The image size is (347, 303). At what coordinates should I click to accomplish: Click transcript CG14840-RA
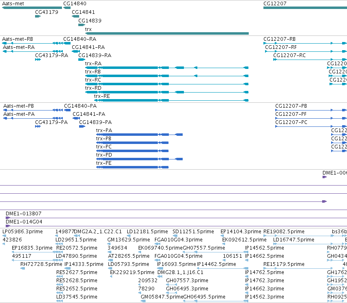(x=67, y=43)
